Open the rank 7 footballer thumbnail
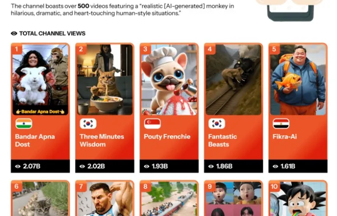 pos(105,199)
